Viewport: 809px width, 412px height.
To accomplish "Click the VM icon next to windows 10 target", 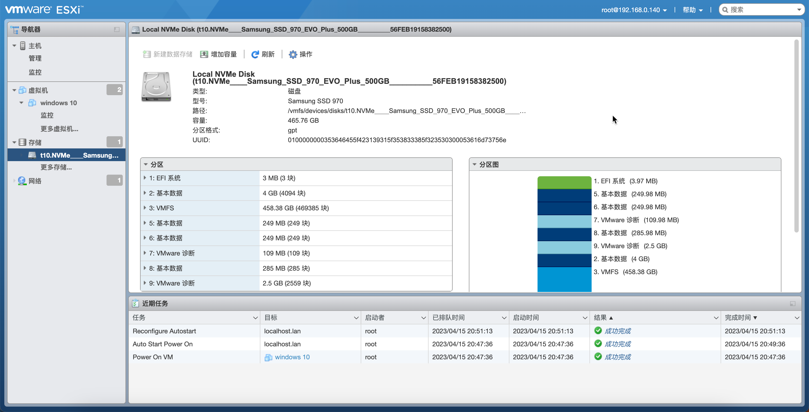I will click(x=268, y=357).
